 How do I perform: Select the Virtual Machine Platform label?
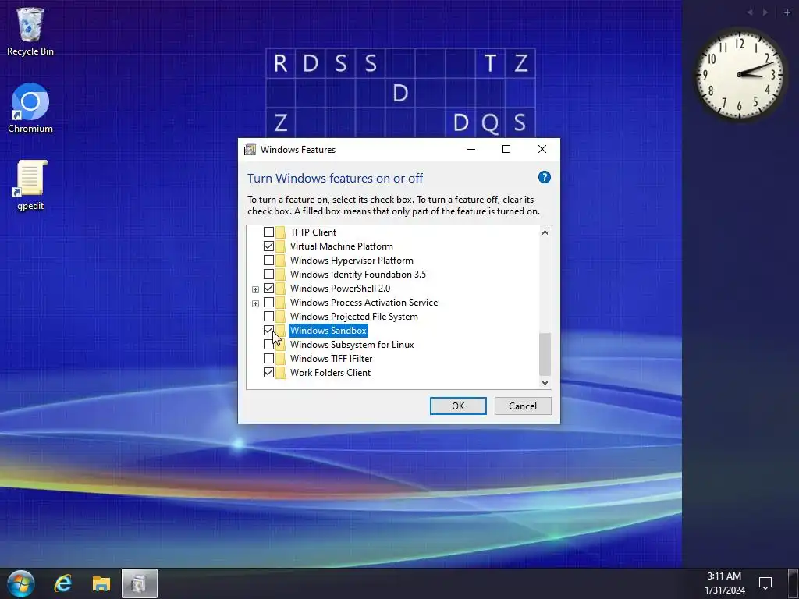pos(342,246)
